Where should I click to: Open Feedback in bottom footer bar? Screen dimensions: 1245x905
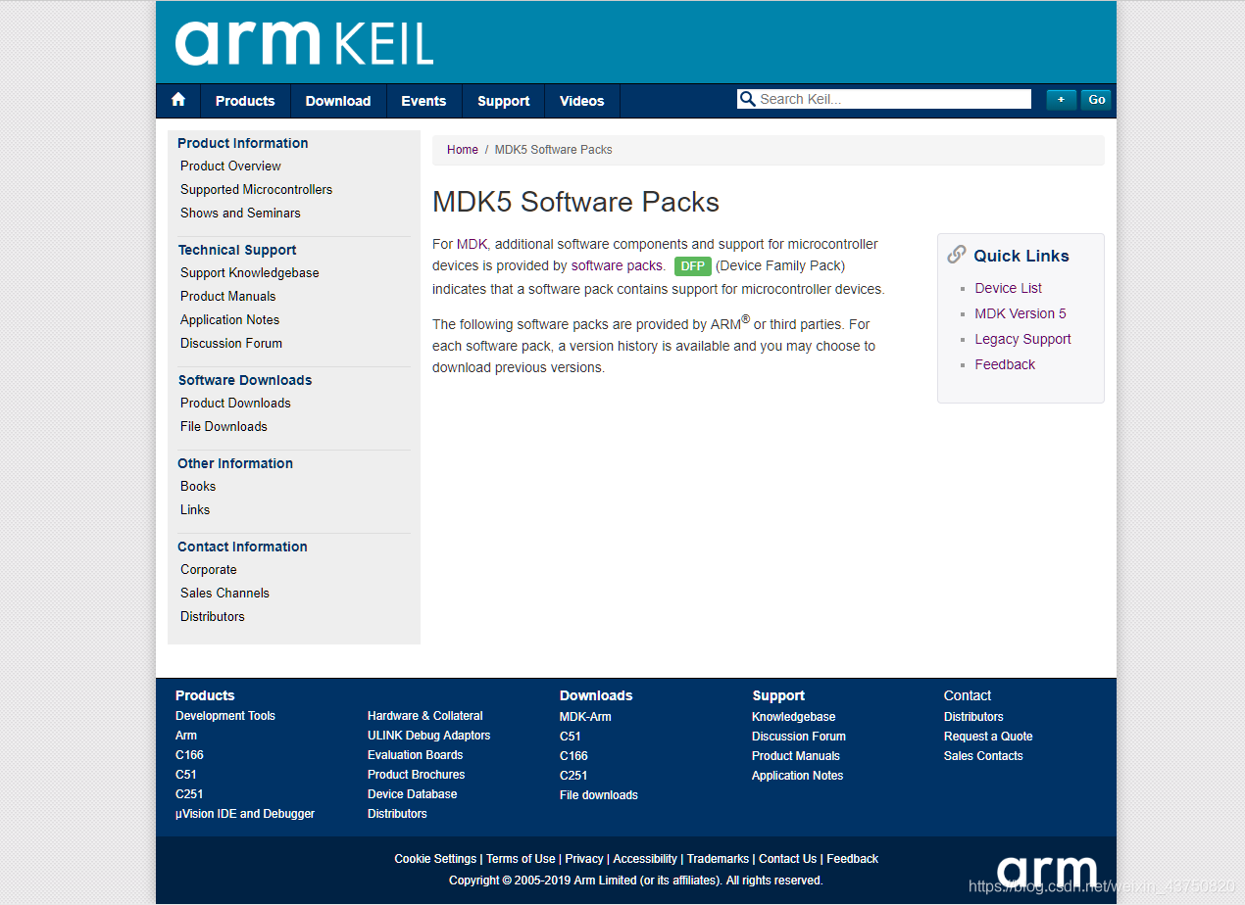[852, 859]
